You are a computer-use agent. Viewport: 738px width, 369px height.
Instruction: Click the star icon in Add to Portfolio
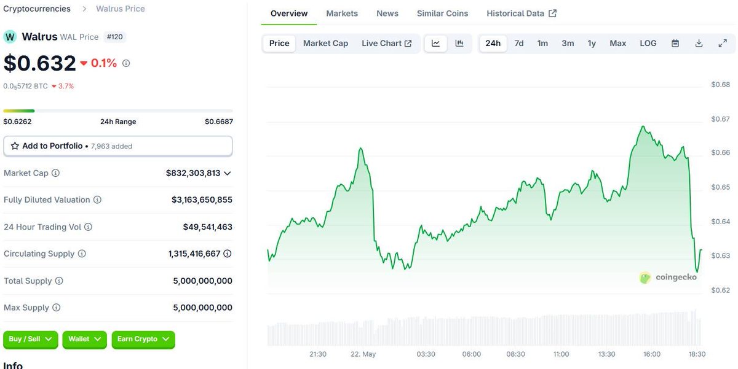[15, 146]
